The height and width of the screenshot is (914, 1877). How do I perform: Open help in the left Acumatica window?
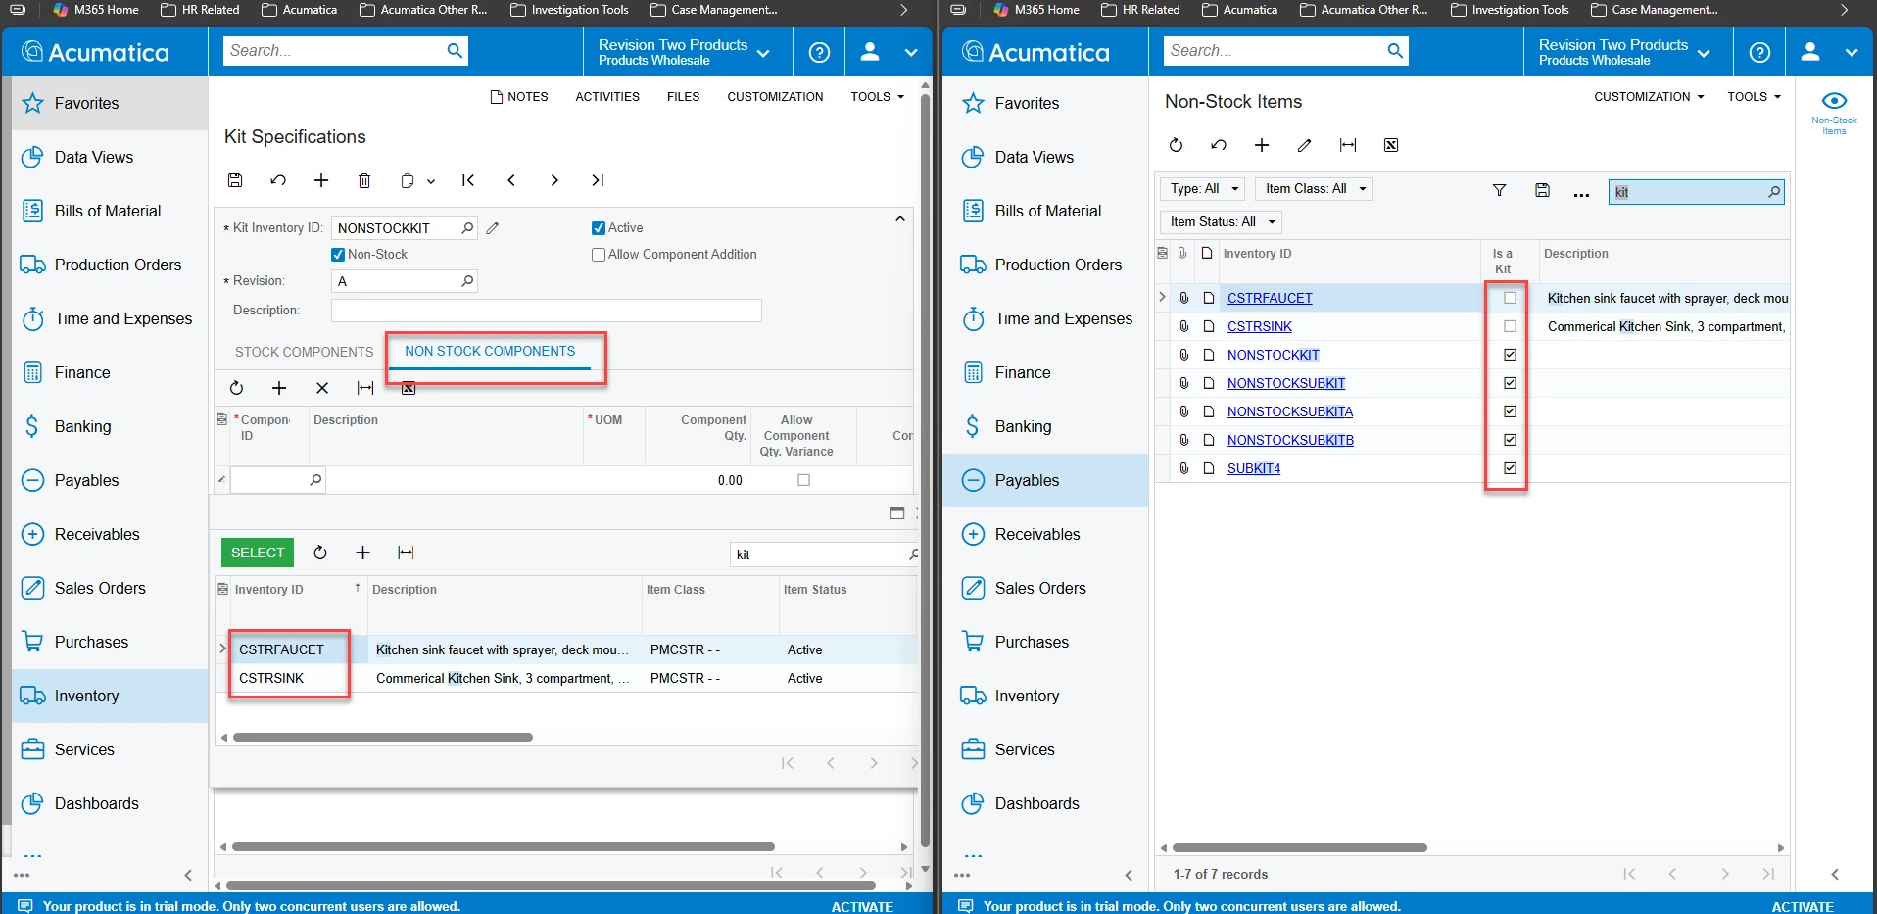(x=819, y=52)
